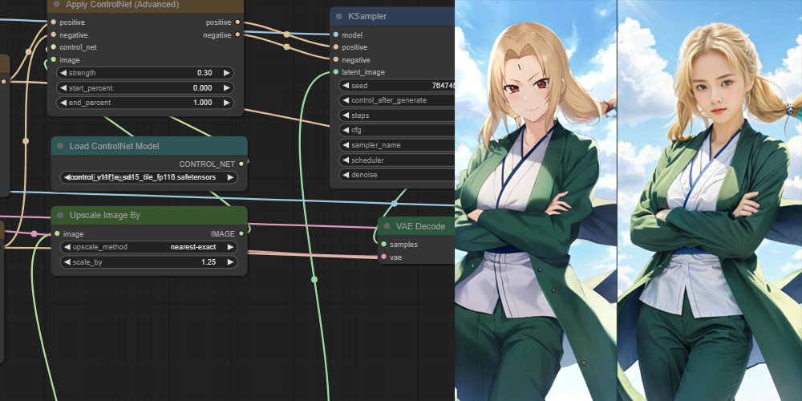Switch upscale_method to previous option
802x401 pixels.
pos(67,247)
